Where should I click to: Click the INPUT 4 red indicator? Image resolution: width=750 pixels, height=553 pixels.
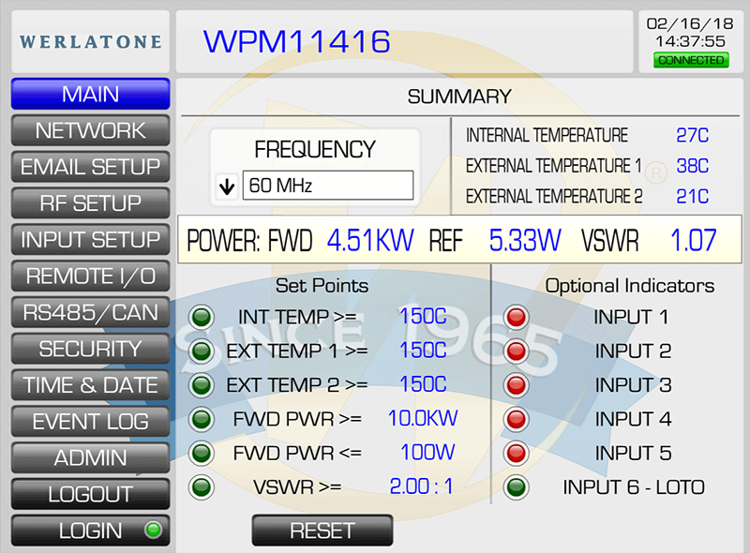(x=517, y=419)
